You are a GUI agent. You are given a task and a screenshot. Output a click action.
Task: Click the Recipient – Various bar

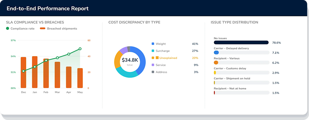[x=242, y=62]
